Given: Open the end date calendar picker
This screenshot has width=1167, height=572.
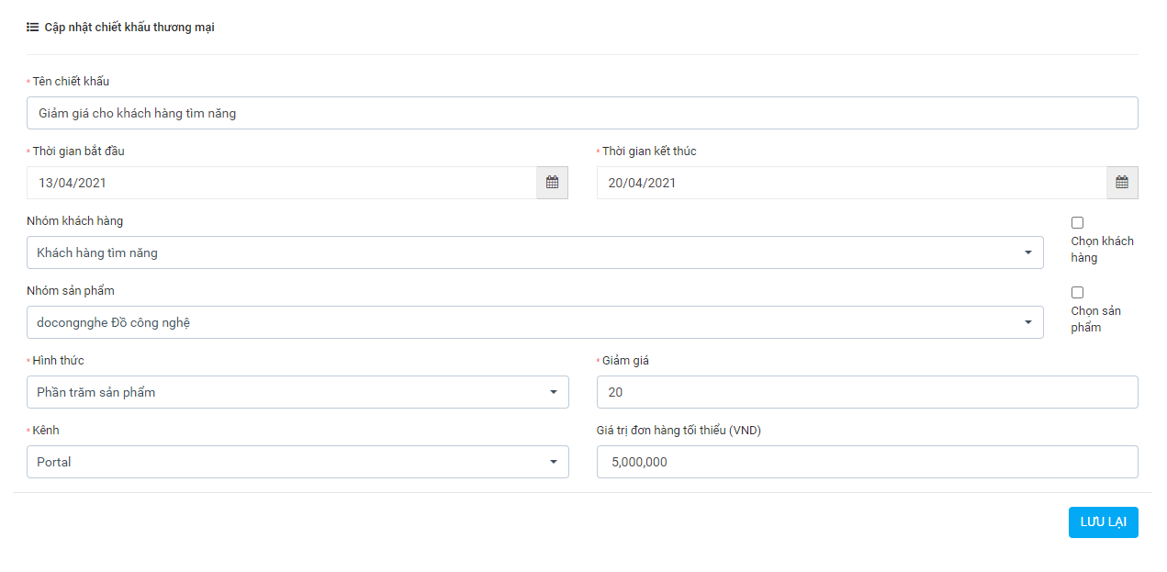Looking at the screenshot, I should [1122, 183].
